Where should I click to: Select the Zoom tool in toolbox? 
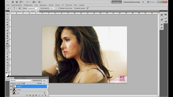point(7,70)
